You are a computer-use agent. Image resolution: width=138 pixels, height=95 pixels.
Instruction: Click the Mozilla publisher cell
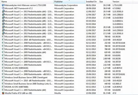click(x=57, y=93)
